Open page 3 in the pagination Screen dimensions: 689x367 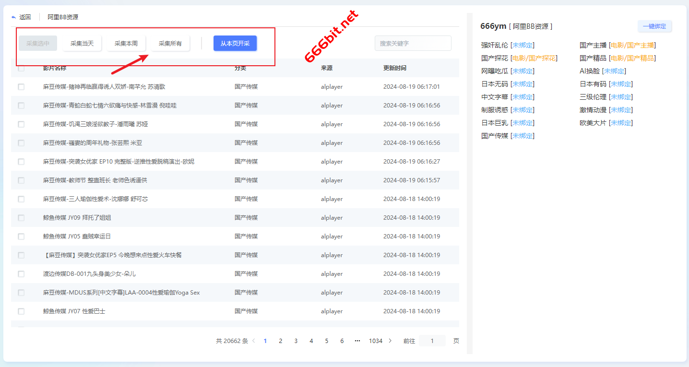click(296, 341)
